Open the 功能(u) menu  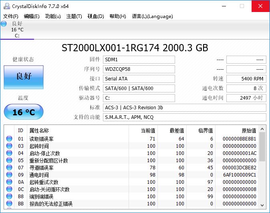pos(53,16)
